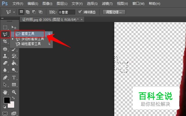This screenshot has width=186, height=116.
Task: Select the Eraser tool
Action: [x=5, y=63]
